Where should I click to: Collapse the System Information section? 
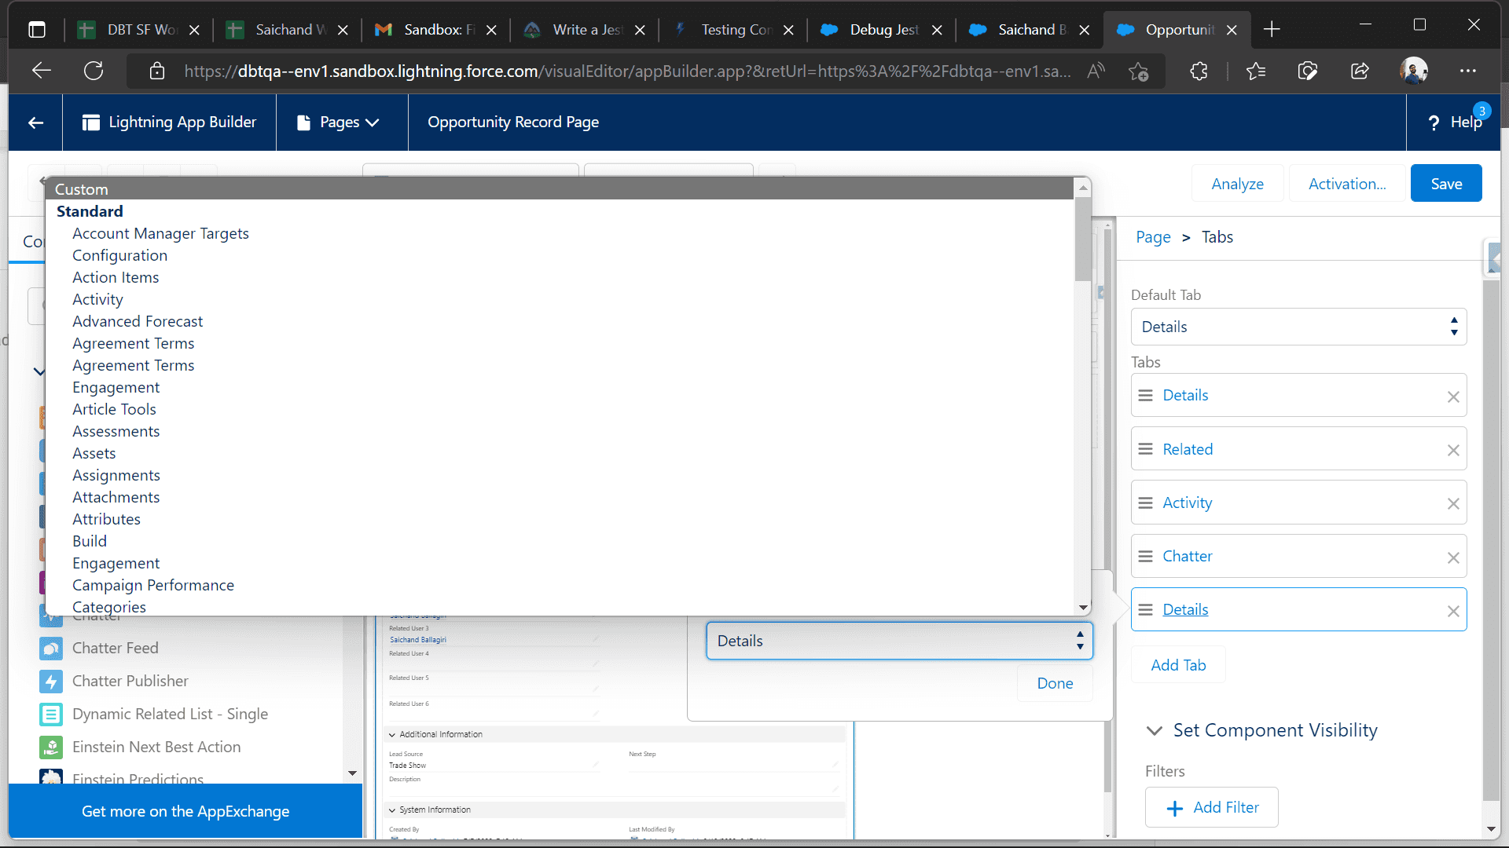click(x=392, y=810)
